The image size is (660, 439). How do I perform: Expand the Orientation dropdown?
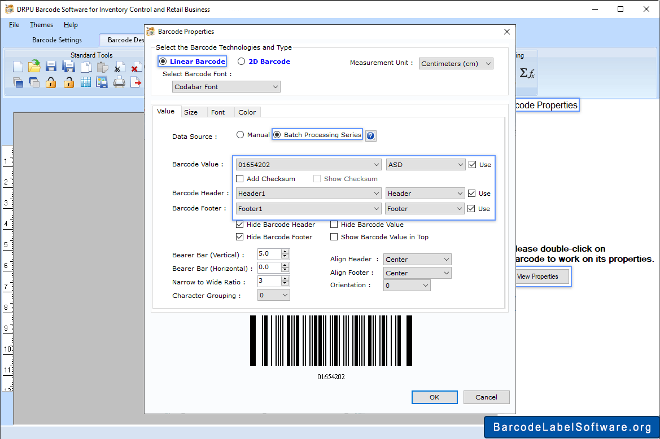(407, 286)
